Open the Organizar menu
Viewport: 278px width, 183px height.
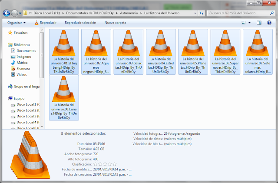(17, 23)
